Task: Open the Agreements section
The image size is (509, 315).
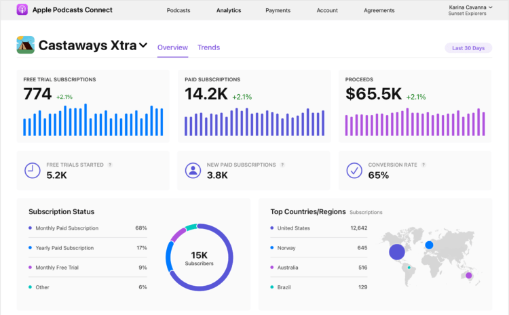Action: (379, 10)
